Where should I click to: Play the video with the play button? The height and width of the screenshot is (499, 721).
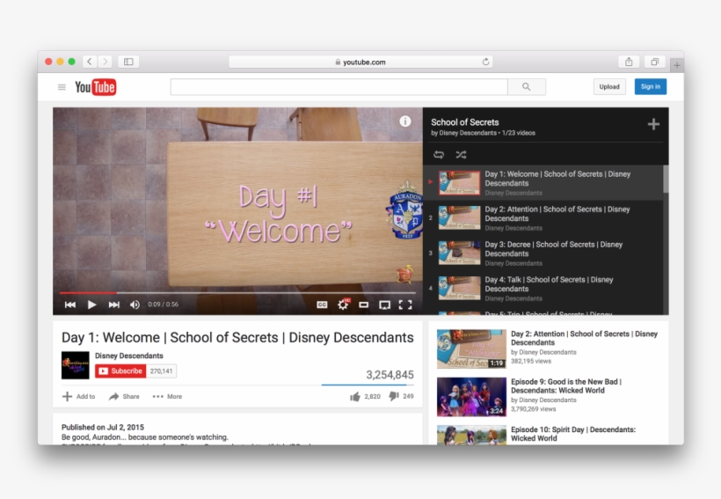[91, 305]
